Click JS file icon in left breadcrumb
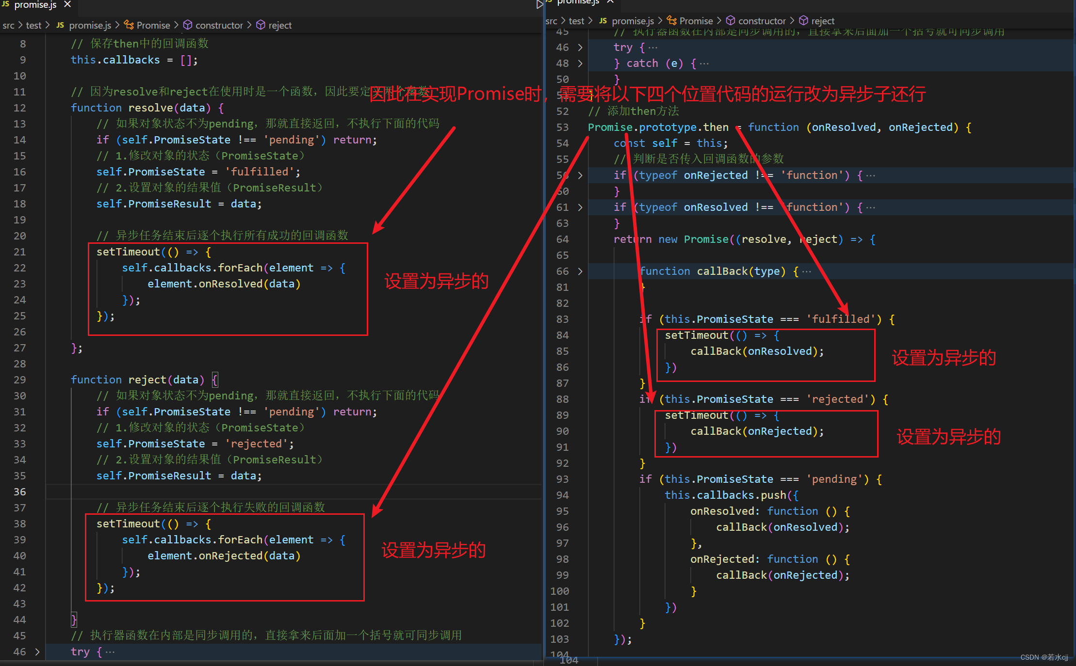Viewport: 1076px width, 666px height. coord(60,25)
